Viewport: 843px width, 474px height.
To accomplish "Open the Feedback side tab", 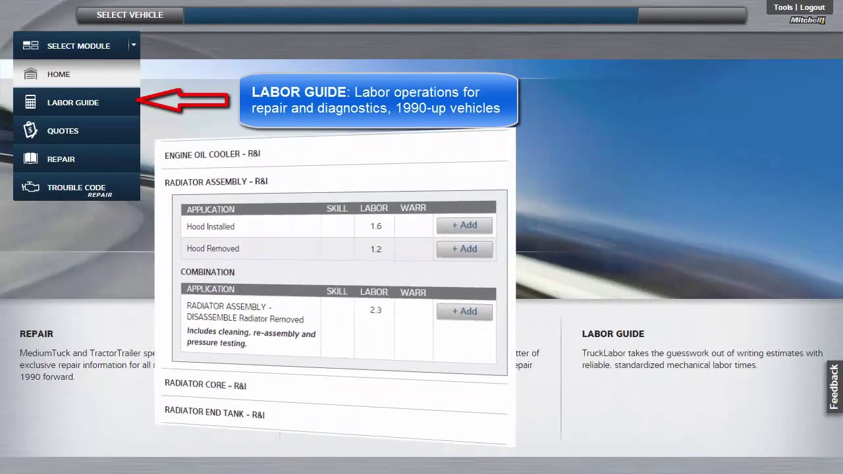I will coord(834,387).
